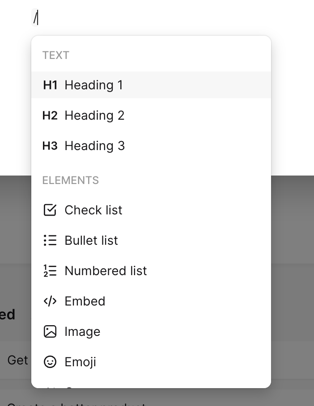
Task: Add a Check list block
Action: click(x=93, y=210)
